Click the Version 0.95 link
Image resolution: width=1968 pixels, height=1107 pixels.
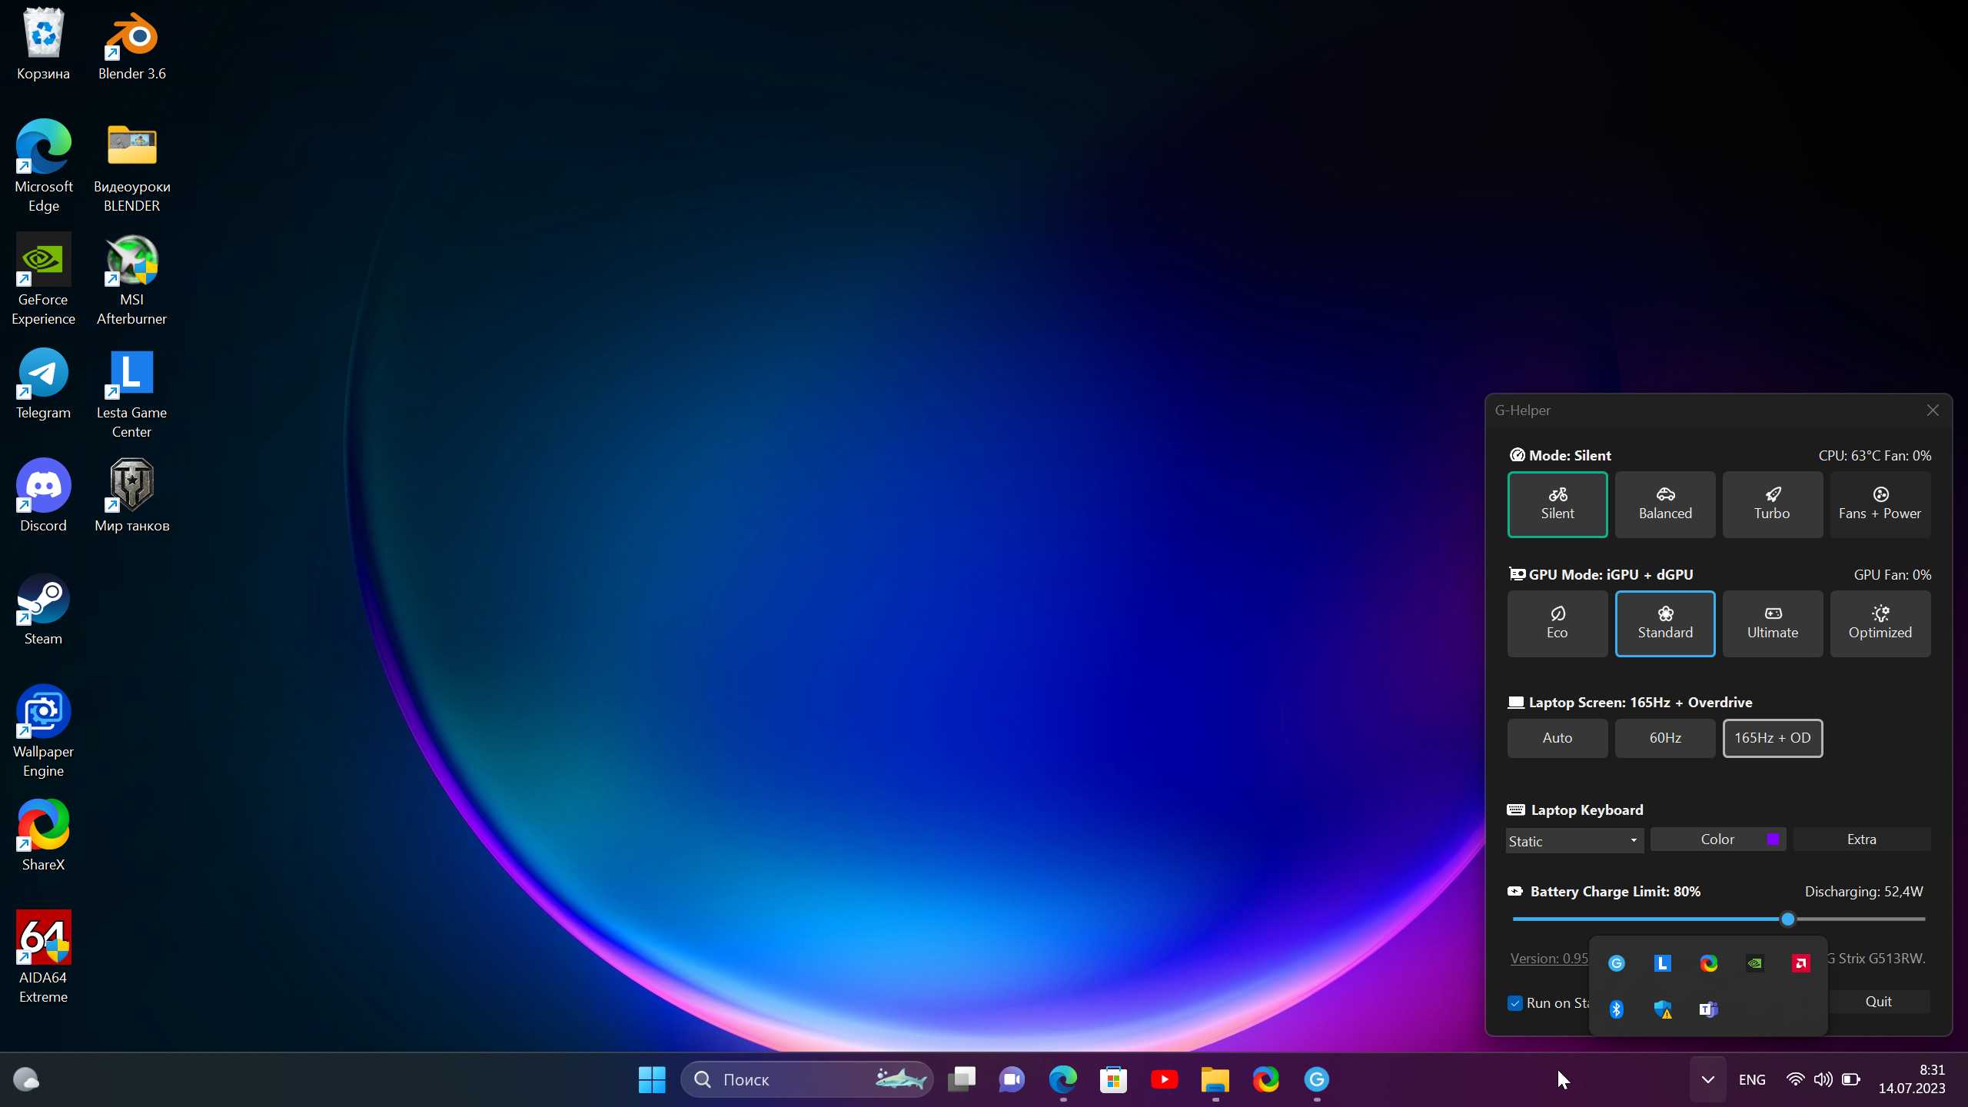click(1548, 959)
